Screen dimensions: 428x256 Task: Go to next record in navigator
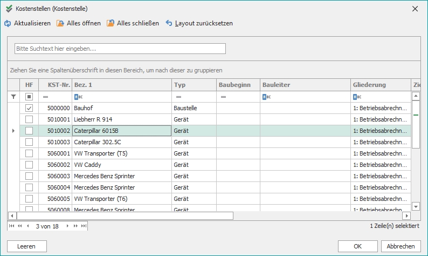point(68,226)
